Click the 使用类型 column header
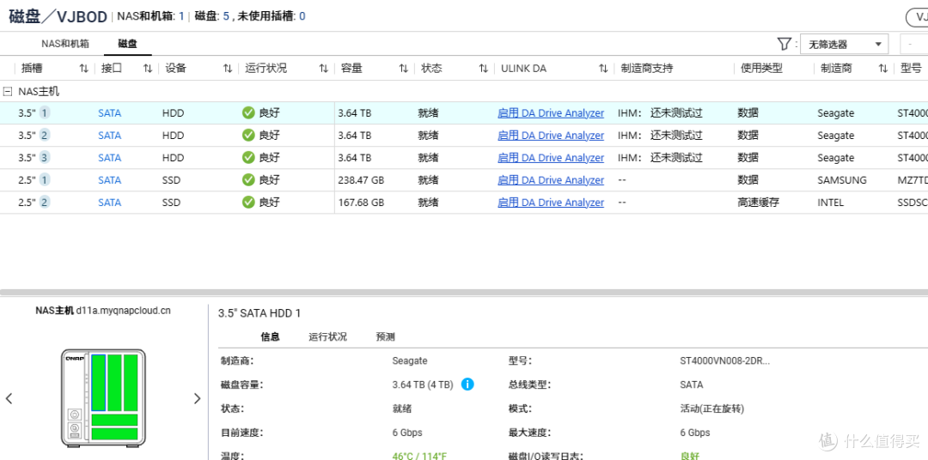This screenshot has width=928, height=460. click(761, 69)
